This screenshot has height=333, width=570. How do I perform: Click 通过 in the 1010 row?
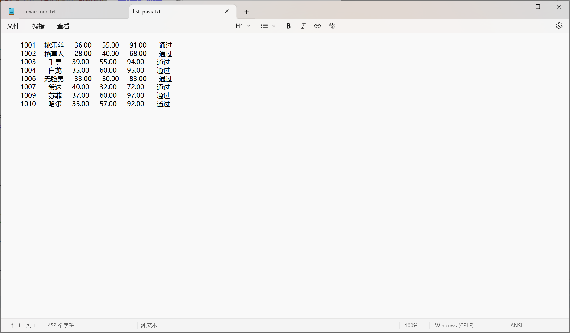[x=163, y=104]
